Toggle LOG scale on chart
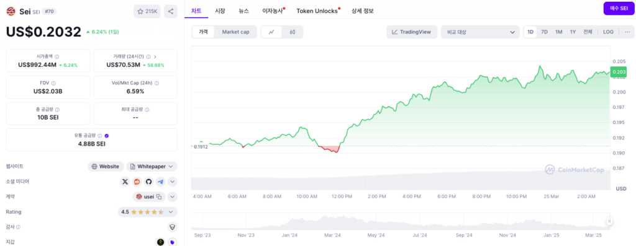The image size is (636, 246). tap(608, 32)
